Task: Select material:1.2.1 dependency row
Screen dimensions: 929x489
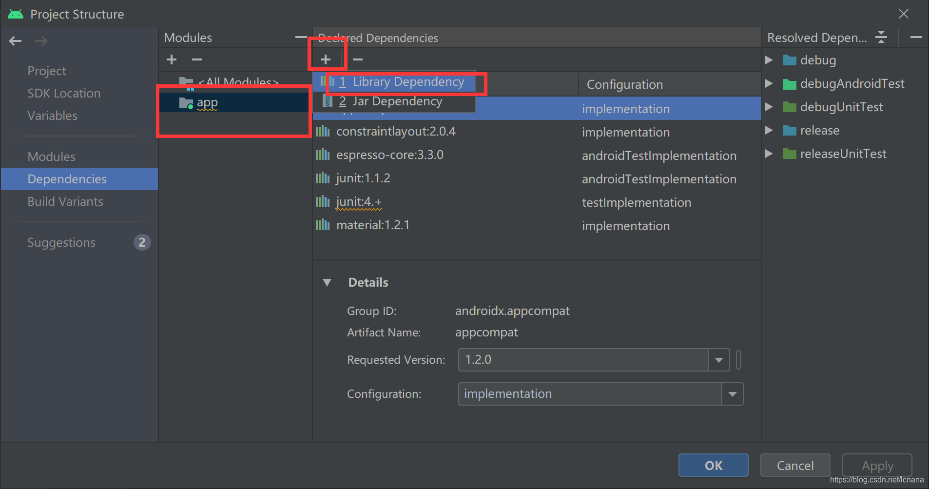Action: click(537, 225)
